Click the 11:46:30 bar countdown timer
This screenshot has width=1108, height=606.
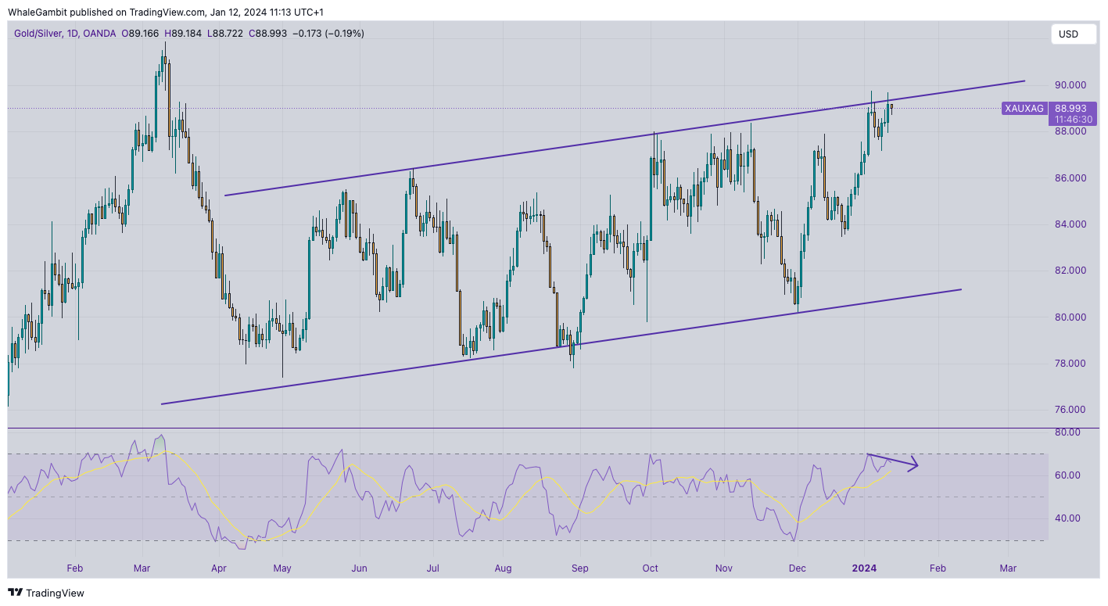point(1073,120)
